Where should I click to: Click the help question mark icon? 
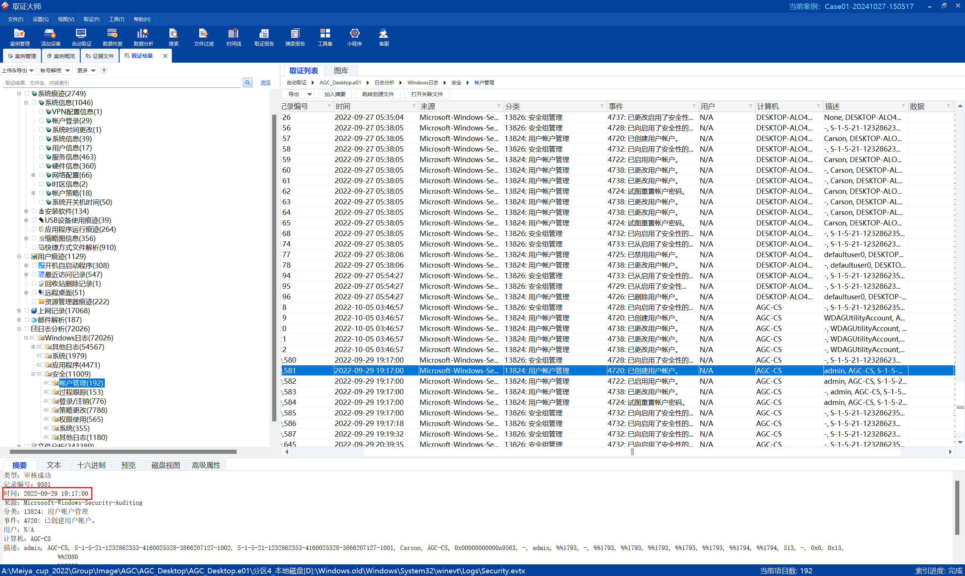tap(104, 70)
